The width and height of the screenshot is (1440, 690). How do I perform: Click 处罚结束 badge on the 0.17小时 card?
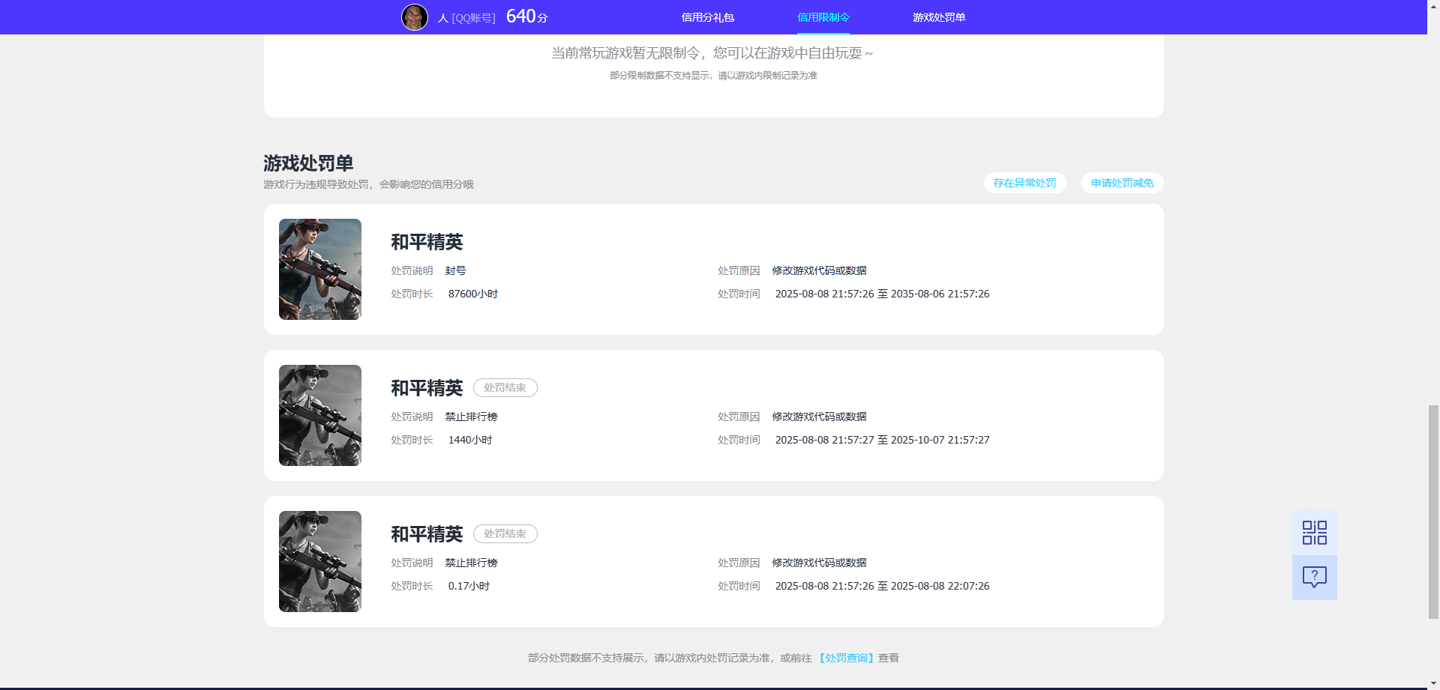pos(505,533)
